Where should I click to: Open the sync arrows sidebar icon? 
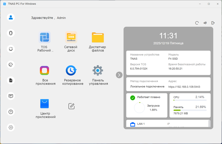pos(11,49)
